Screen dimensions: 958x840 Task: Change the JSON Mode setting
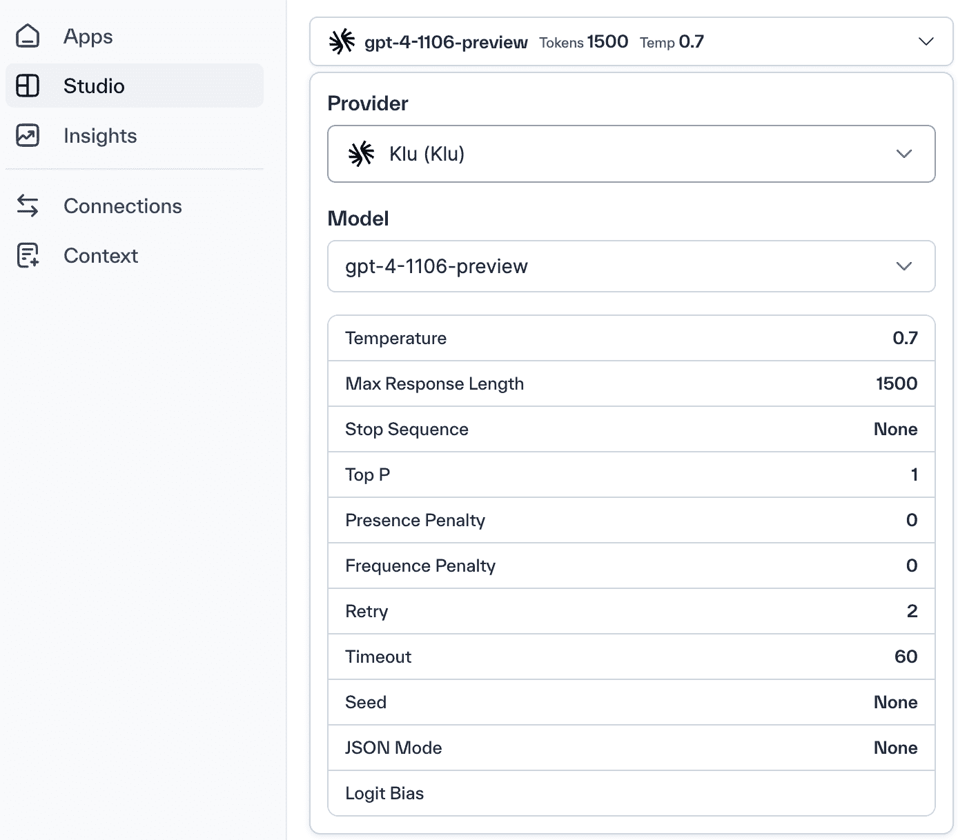pyautogui.click(x=895, y=748)
